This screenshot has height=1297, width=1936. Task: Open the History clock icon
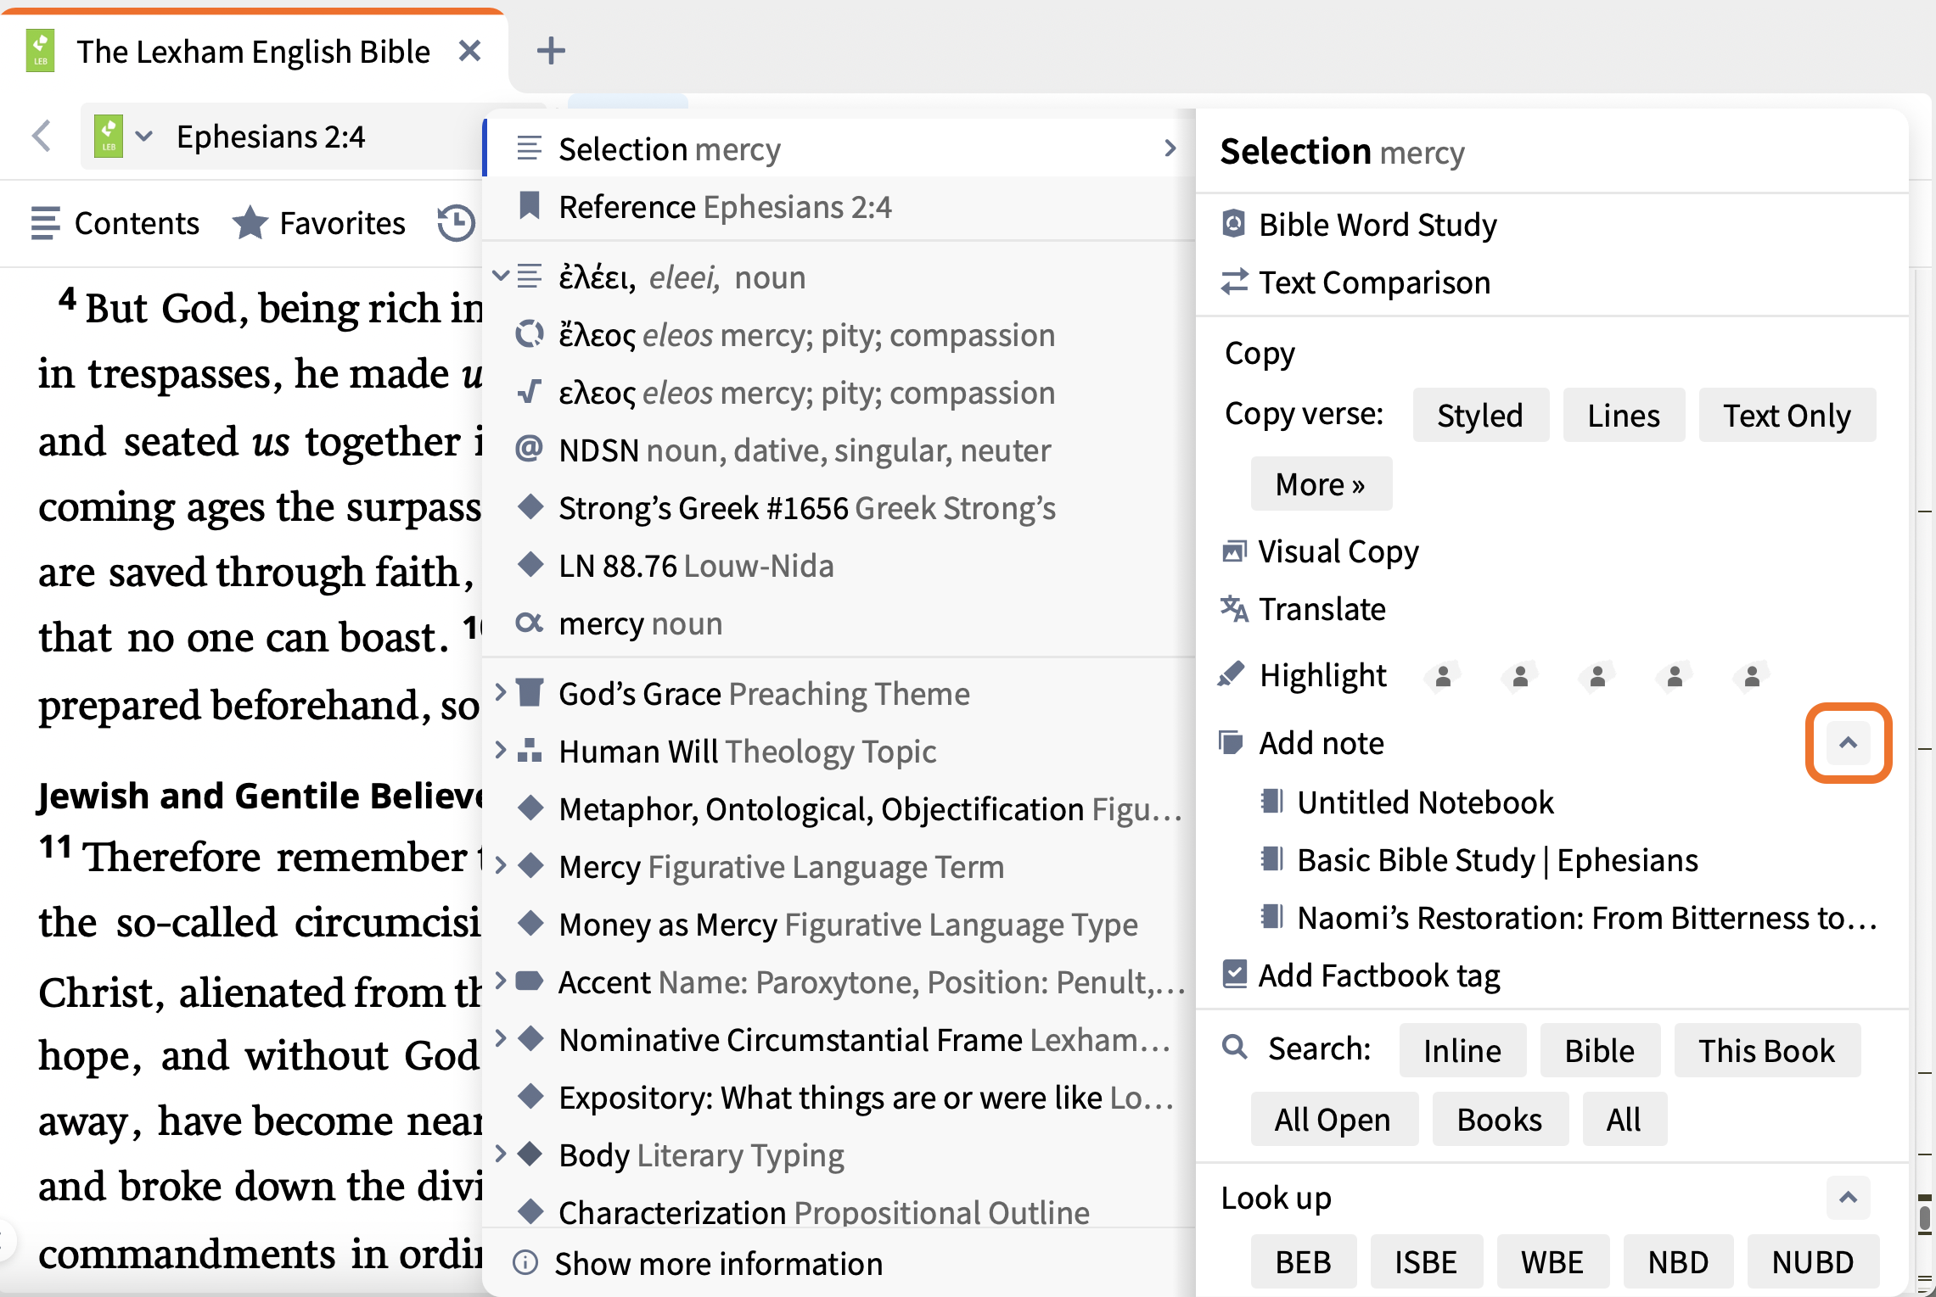[x=456, y=223]
